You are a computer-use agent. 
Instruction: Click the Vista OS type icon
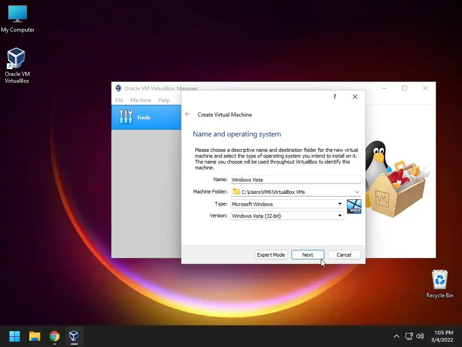[x=354, y=206]
